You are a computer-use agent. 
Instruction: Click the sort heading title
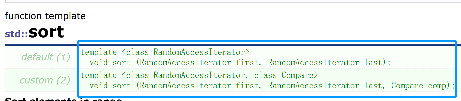pos(46,32)
